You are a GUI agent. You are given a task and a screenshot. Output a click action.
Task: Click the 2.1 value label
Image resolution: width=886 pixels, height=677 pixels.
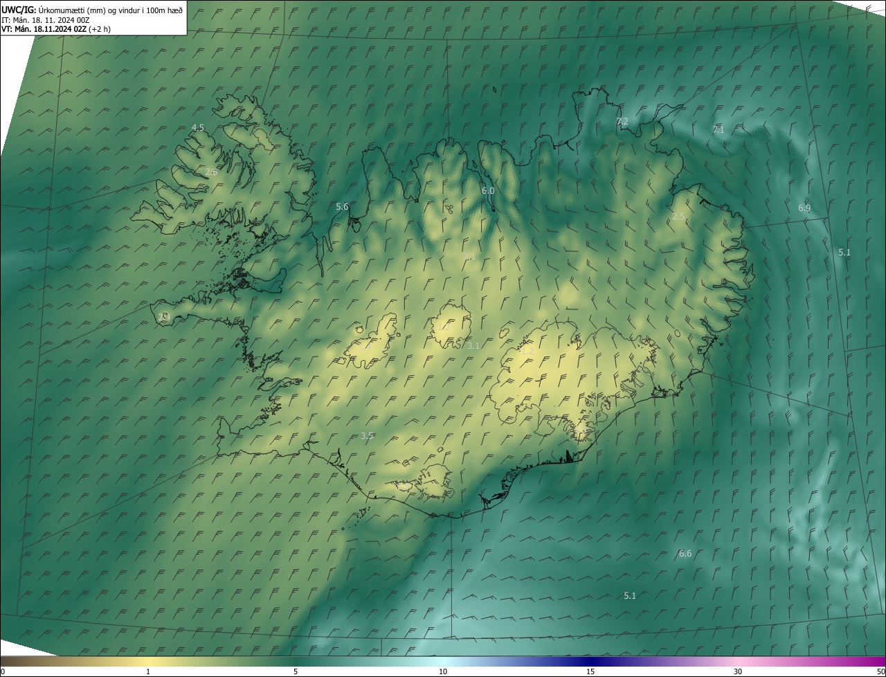click(x=469, y=257)
